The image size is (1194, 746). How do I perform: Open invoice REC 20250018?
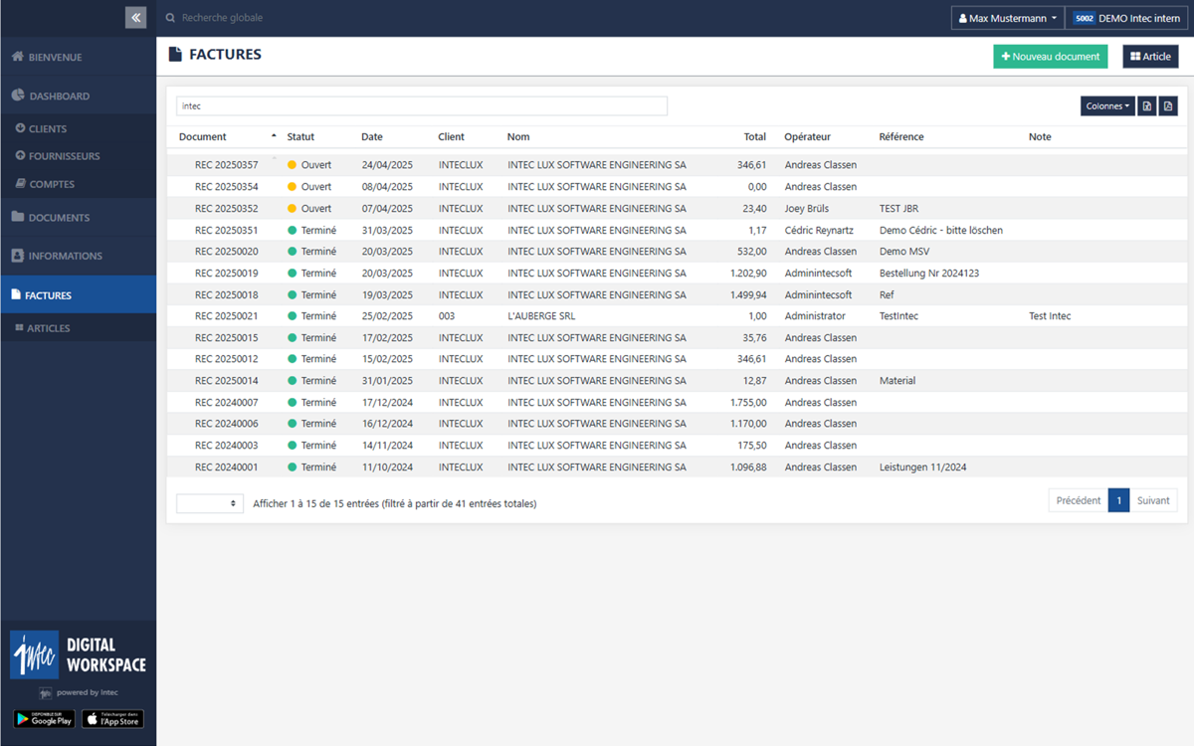(226, 294)
